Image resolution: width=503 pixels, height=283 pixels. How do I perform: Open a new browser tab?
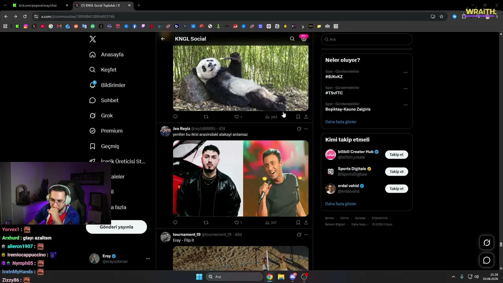tap(139, 6)
